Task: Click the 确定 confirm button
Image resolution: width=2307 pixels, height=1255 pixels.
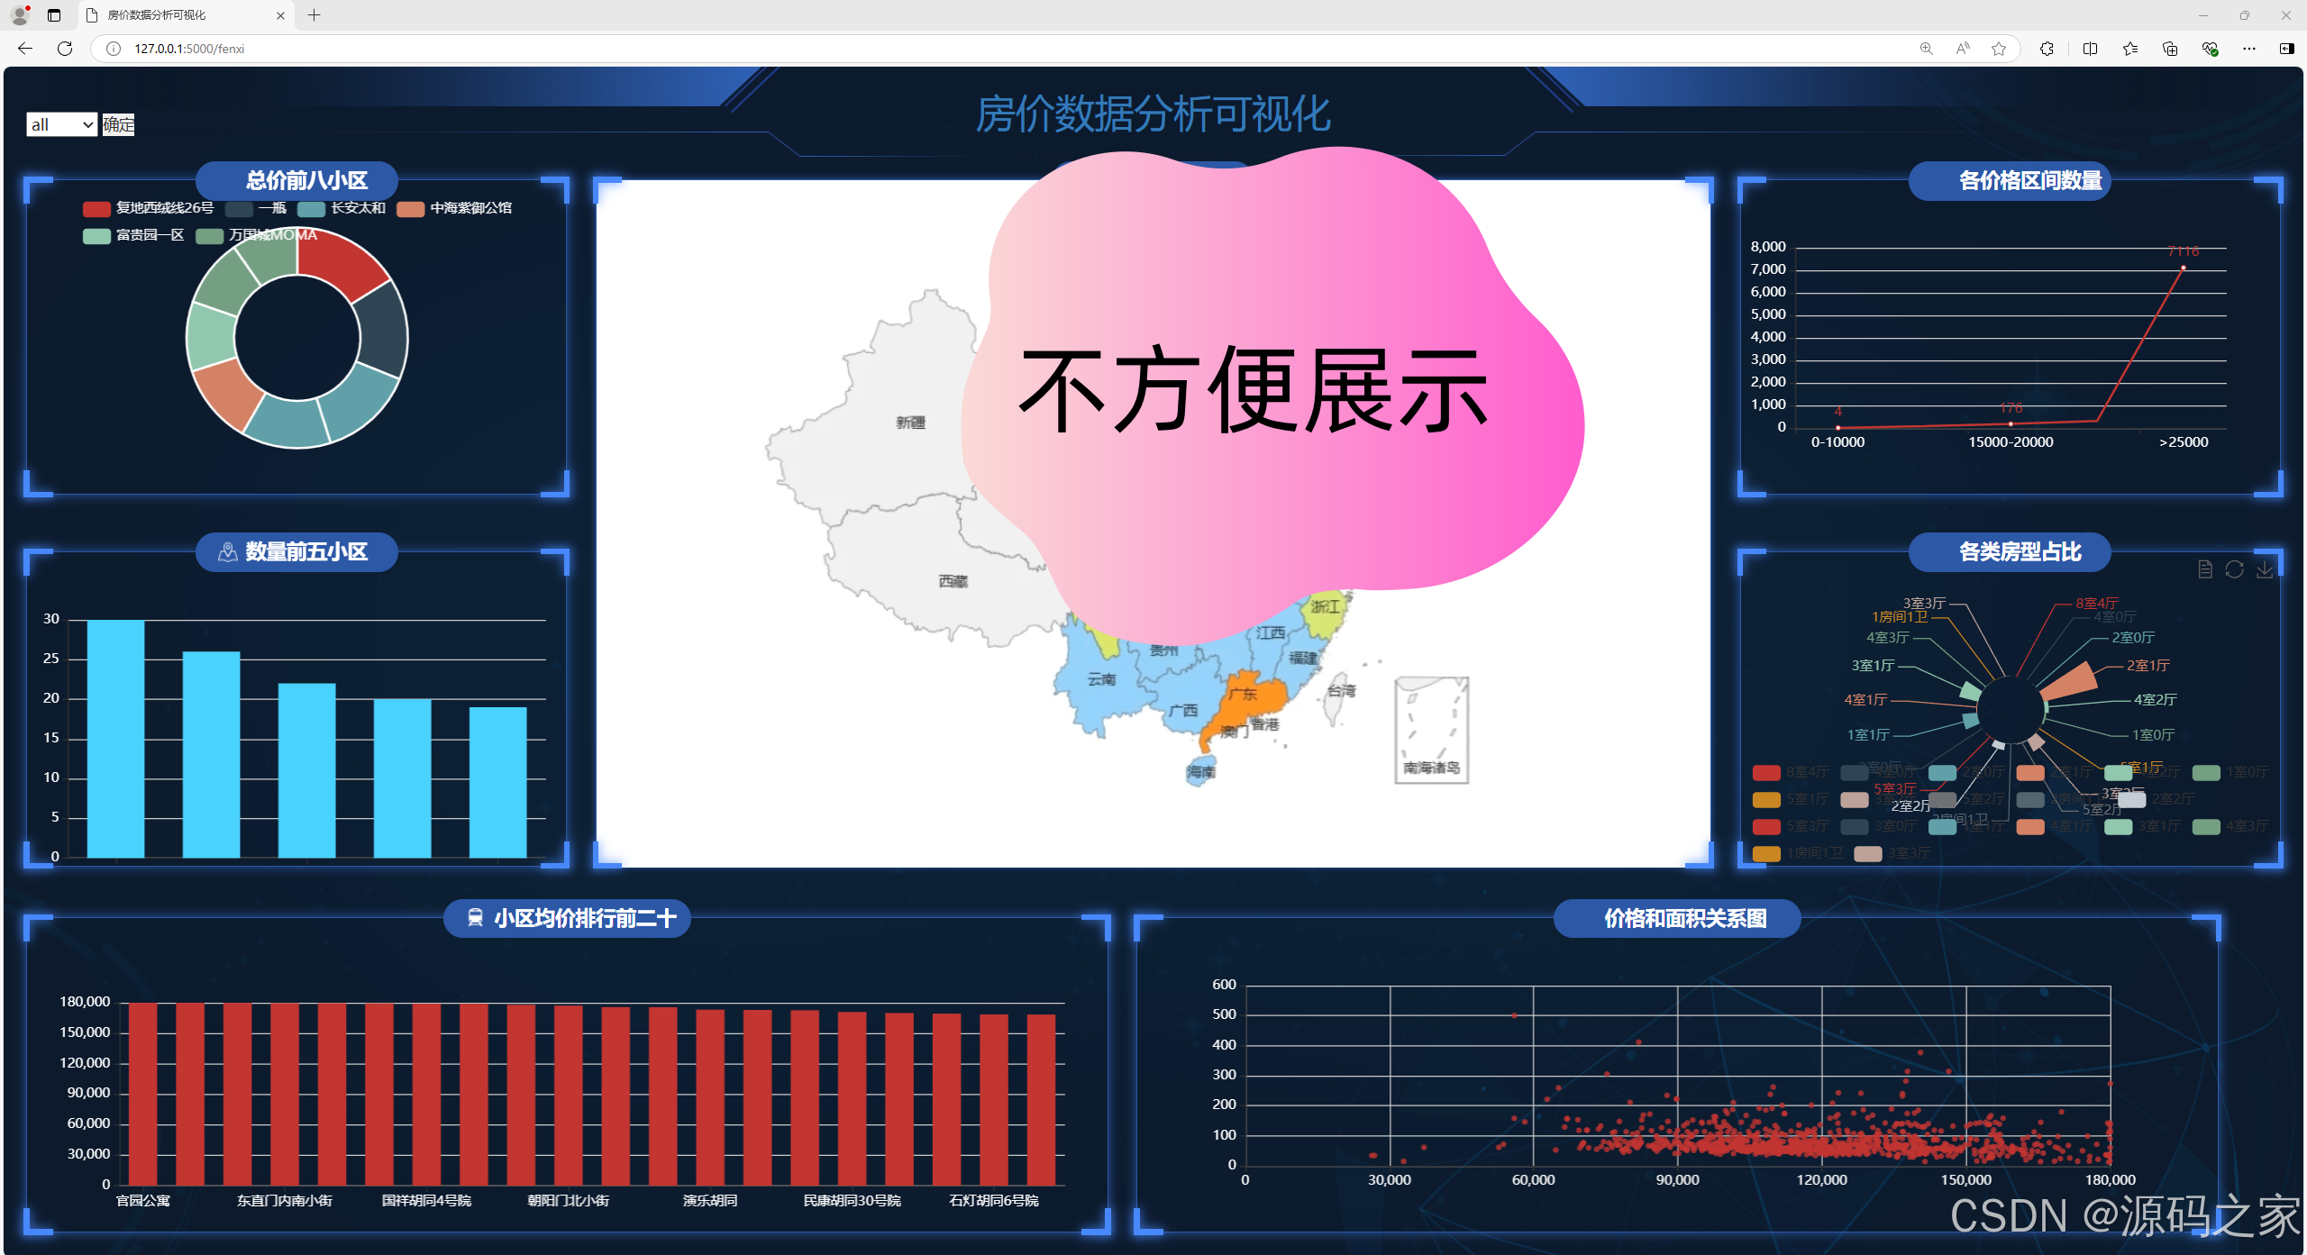Action: click(x=118, y=124)
